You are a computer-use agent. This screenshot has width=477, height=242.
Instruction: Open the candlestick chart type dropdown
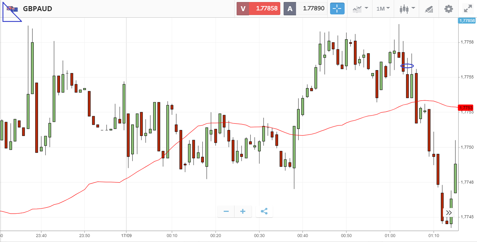point(407,9)
